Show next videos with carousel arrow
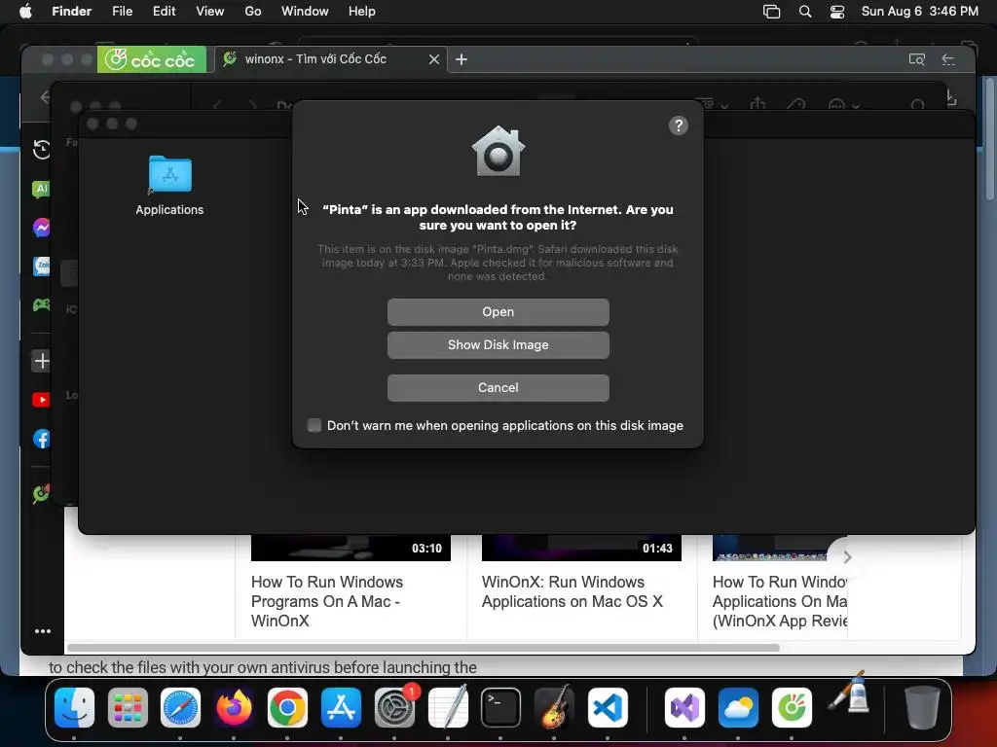The image size is (997, 747). pyautogui.click(x=846, y=557)
